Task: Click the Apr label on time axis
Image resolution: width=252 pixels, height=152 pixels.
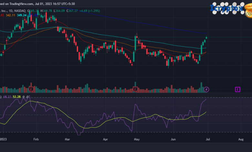Action: (105, 139)
